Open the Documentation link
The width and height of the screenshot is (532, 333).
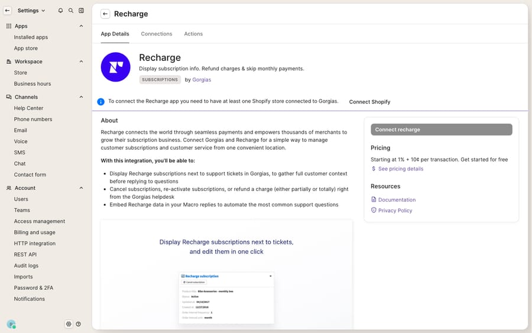(397, 200)
